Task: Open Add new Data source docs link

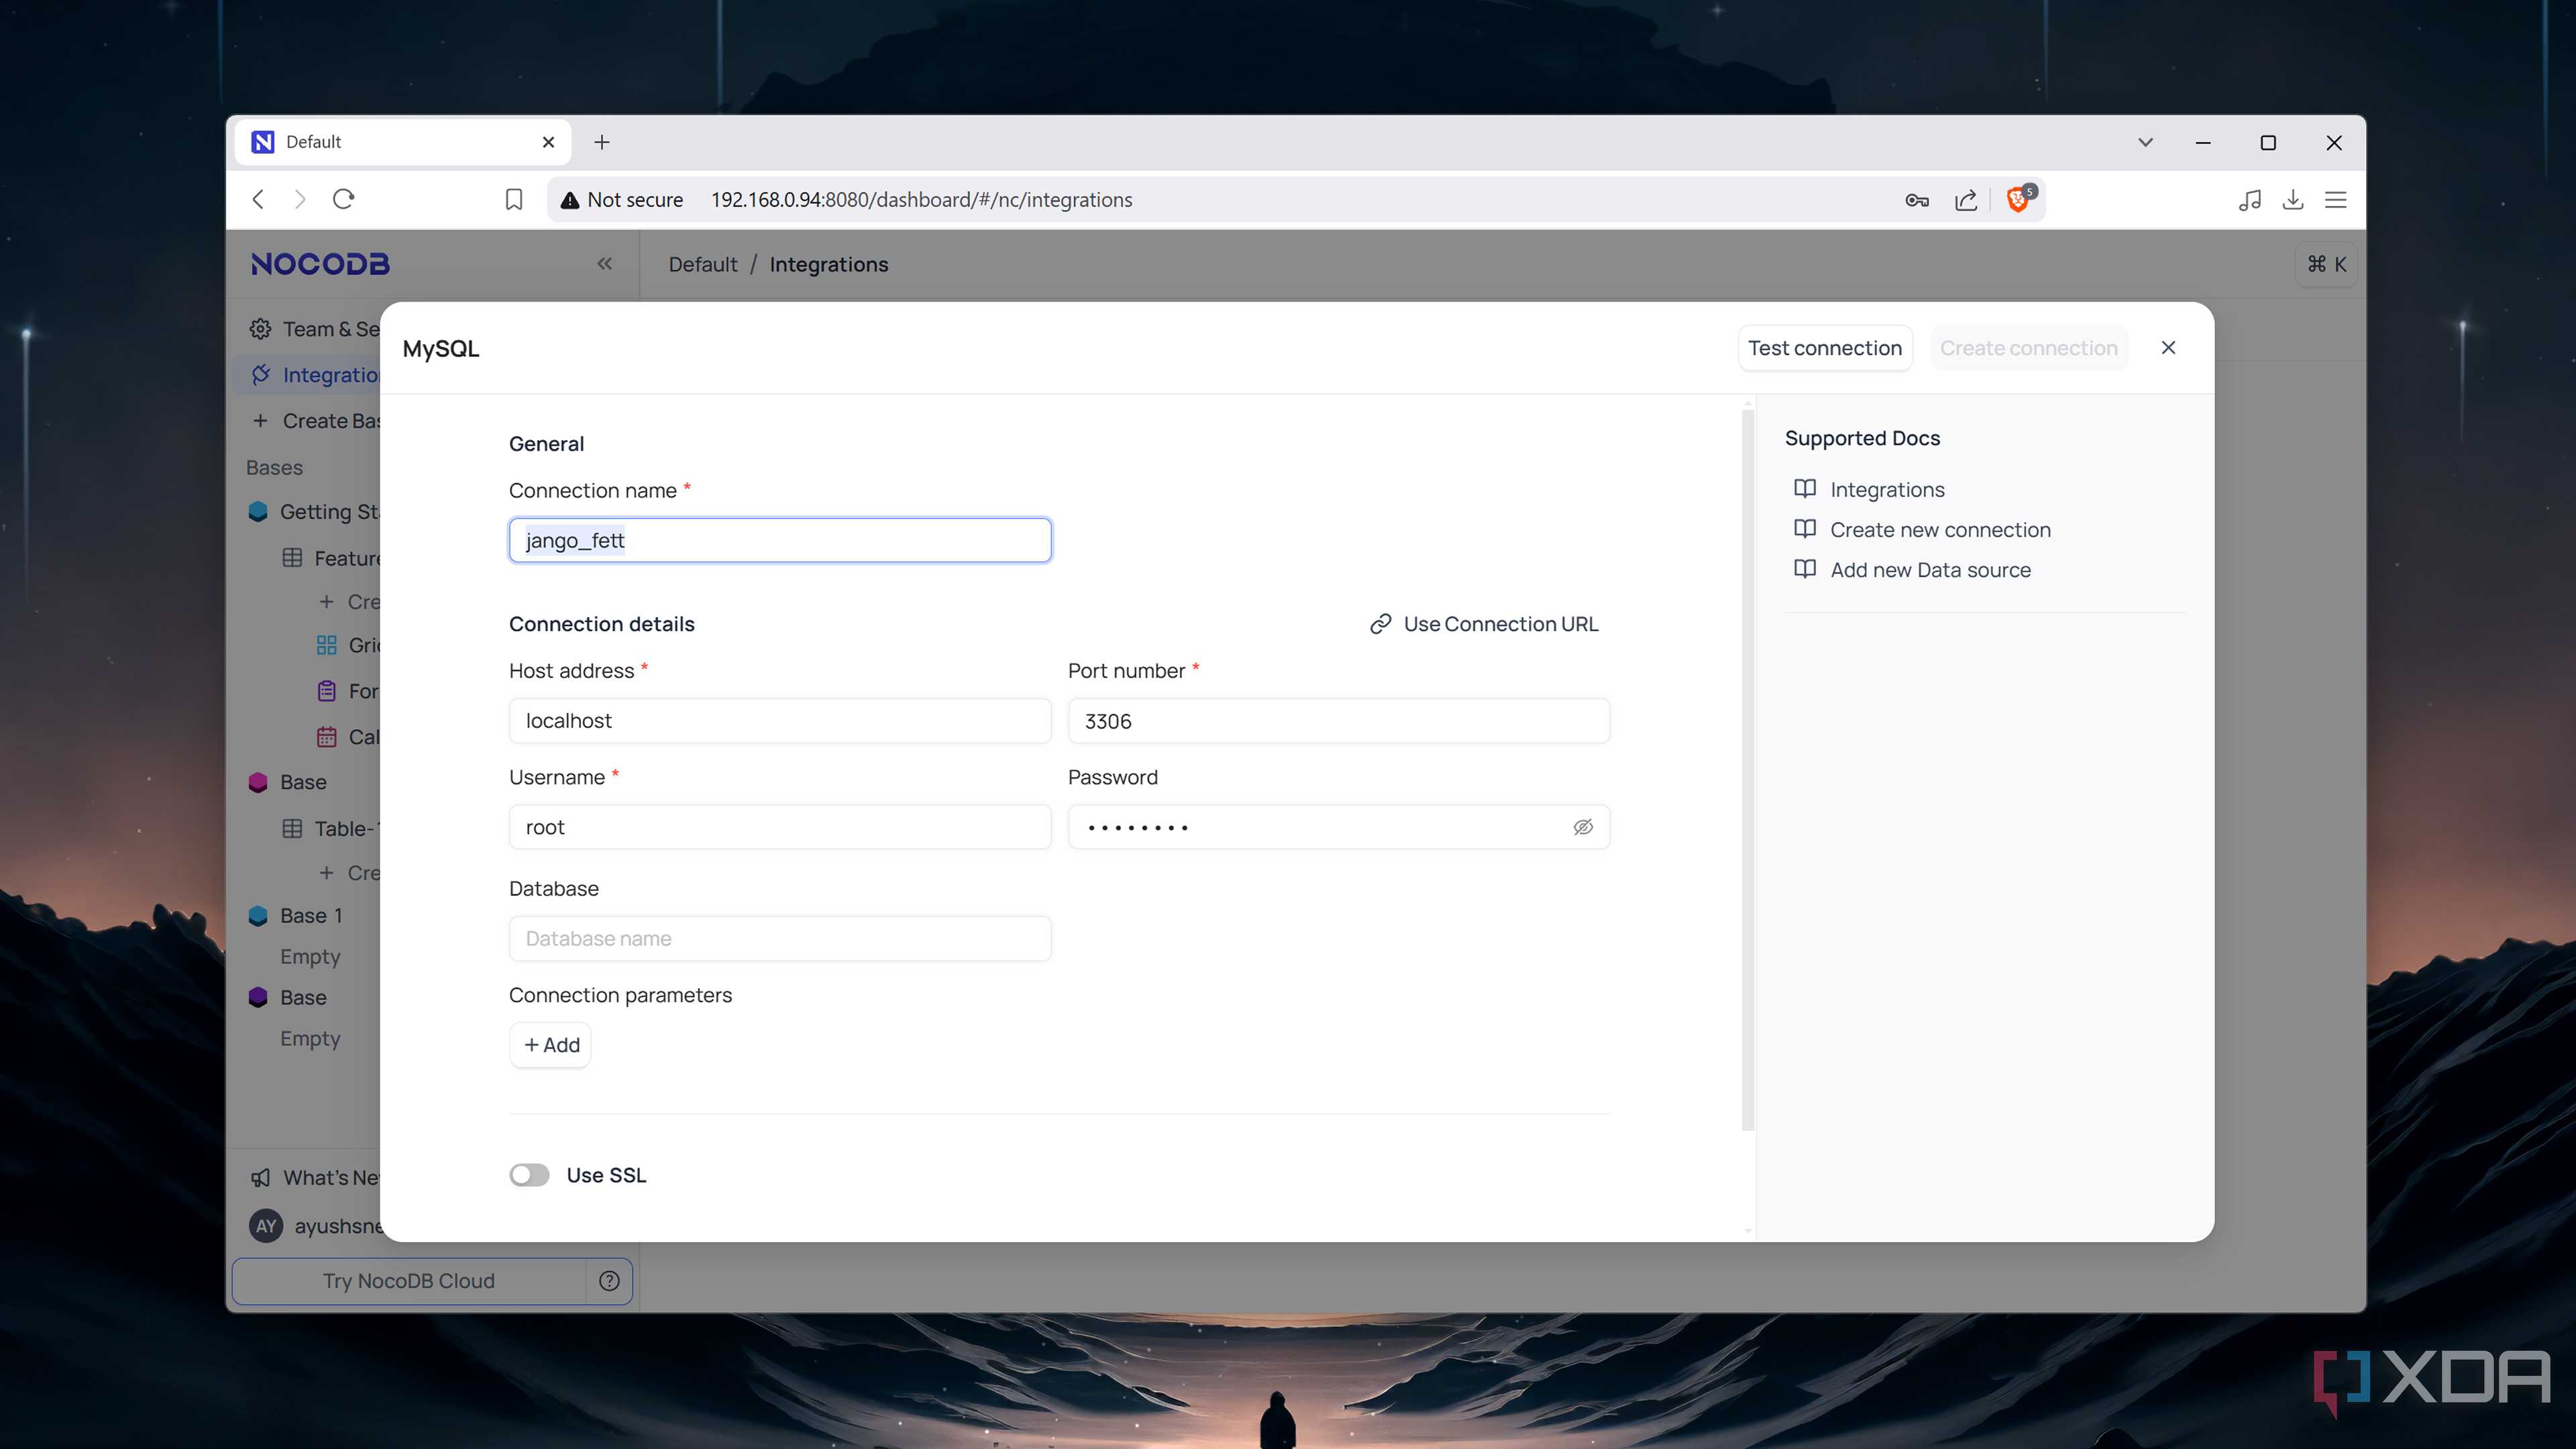Action: 1912,569
